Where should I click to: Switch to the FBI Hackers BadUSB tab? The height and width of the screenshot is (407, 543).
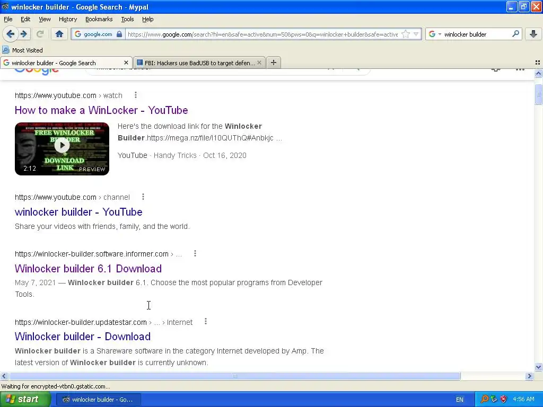tap(199, 63)
